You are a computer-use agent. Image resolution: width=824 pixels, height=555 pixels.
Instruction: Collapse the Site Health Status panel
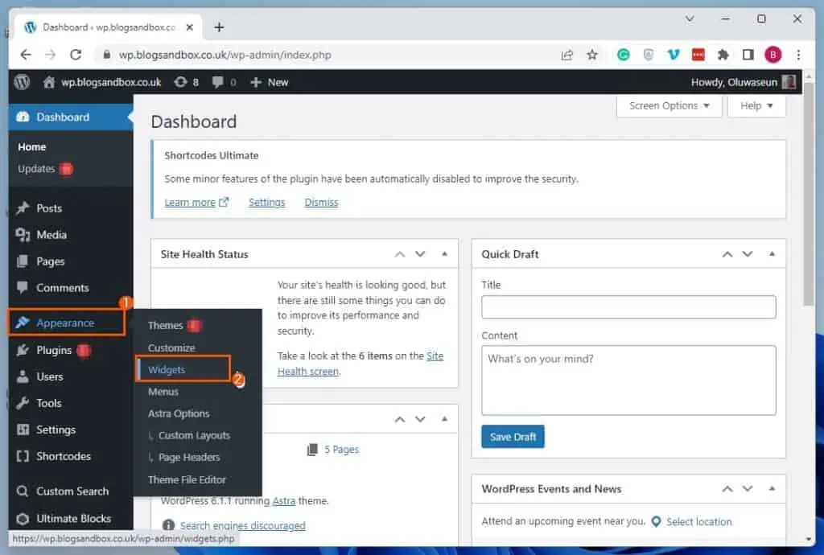[444, 254]
